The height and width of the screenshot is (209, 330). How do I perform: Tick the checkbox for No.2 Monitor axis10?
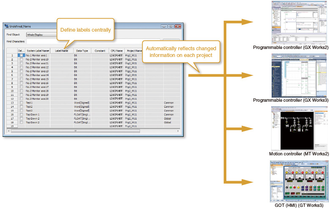pyautogui.click(x=21, y=59)
